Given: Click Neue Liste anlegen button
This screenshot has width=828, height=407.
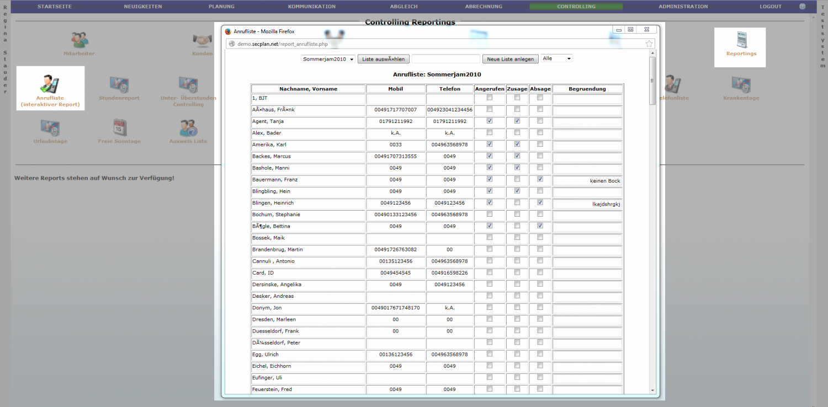Looking at the screenshot, I should (511, 59).
